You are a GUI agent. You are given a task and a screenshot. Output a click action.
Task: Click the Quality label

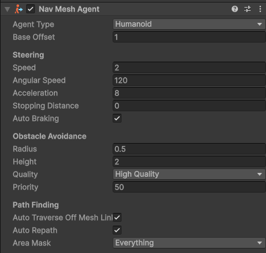(25, 175)
